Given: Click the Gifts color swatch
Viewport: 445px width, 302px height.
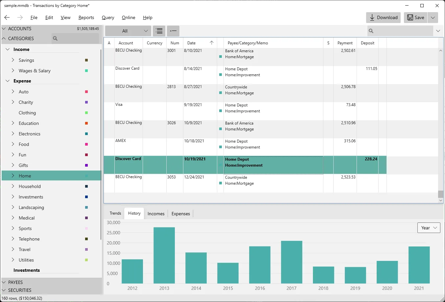Looking at the screenshot, I should pyautogui.click(x=86, y=165).
